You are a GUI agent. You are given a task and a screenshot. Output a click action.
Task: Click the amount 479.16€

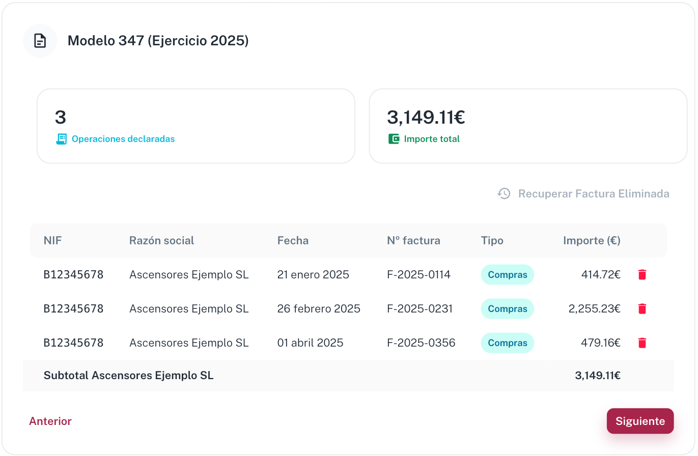(601, 343)
